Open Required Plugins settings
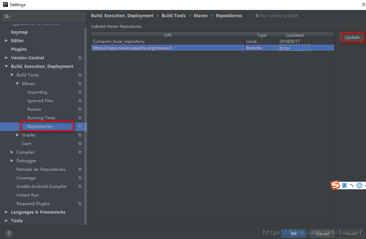The image size is (366, 239). point(33,204)
